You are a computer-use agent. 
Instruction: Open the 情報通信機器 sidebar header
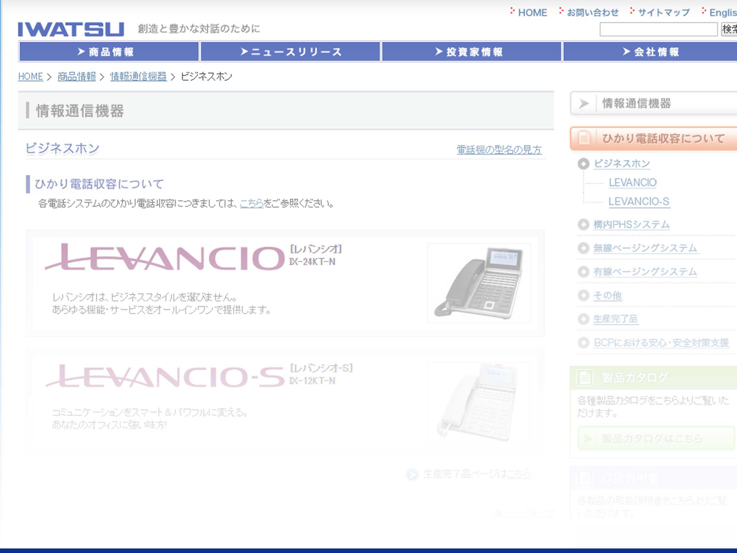click(654, 104)
